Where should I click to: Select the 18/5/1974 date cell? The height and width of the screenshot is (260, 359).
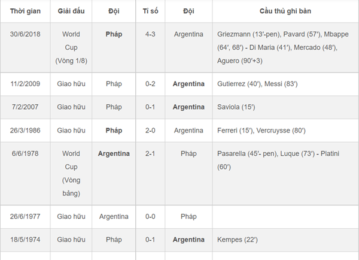pyautogui.click(x=25, y=240)
